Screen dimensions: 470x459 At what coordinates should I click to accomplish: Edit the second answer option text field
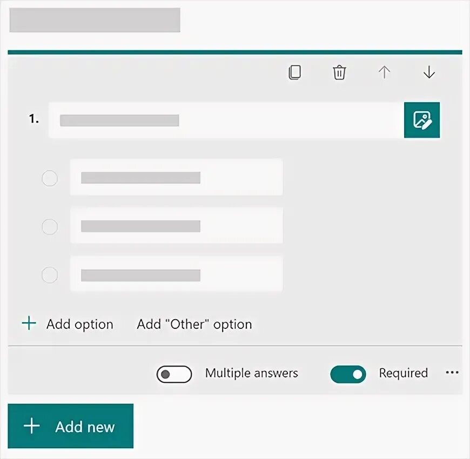pos(177,226)
